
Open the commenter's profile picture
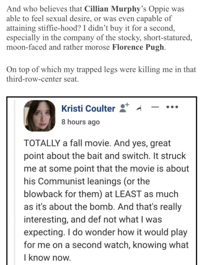click(x=41, y=116)
